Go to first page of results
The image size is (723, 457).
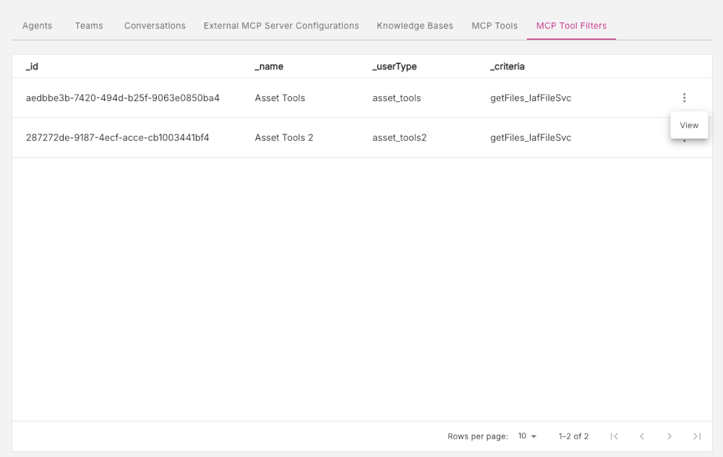614,436
